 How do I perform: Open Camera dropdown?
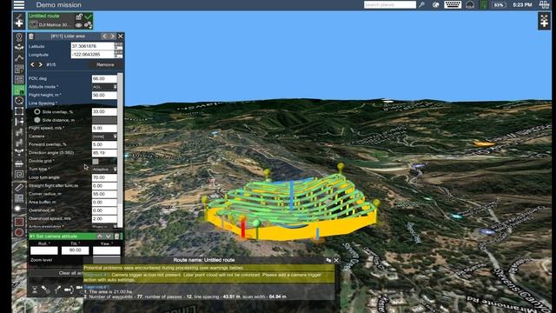point(104,137)
